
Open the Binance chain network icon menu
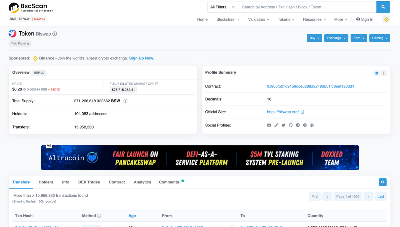tap(386, 19)
